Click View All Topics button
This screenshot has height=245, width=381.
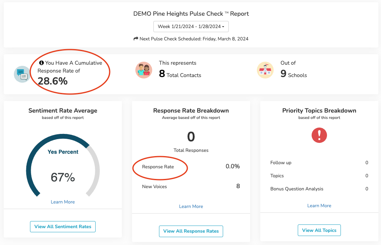coord(319,230)
